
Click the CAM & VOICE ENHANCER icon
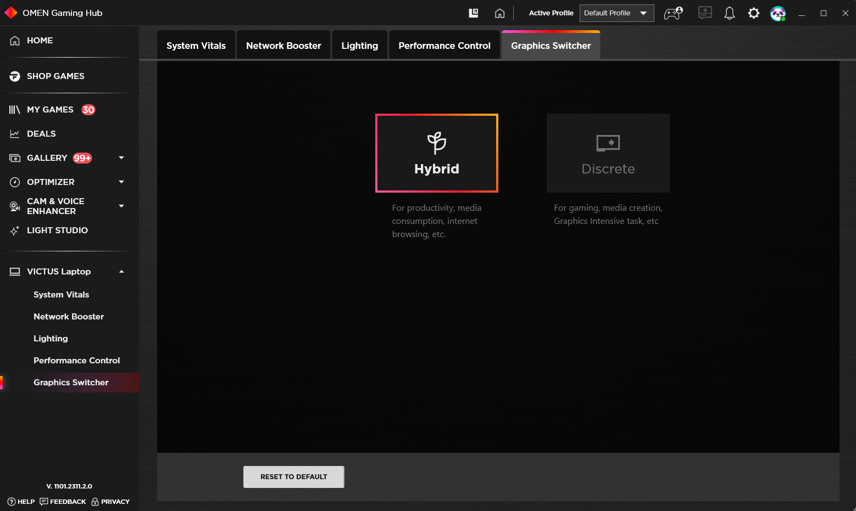[15, 206]
